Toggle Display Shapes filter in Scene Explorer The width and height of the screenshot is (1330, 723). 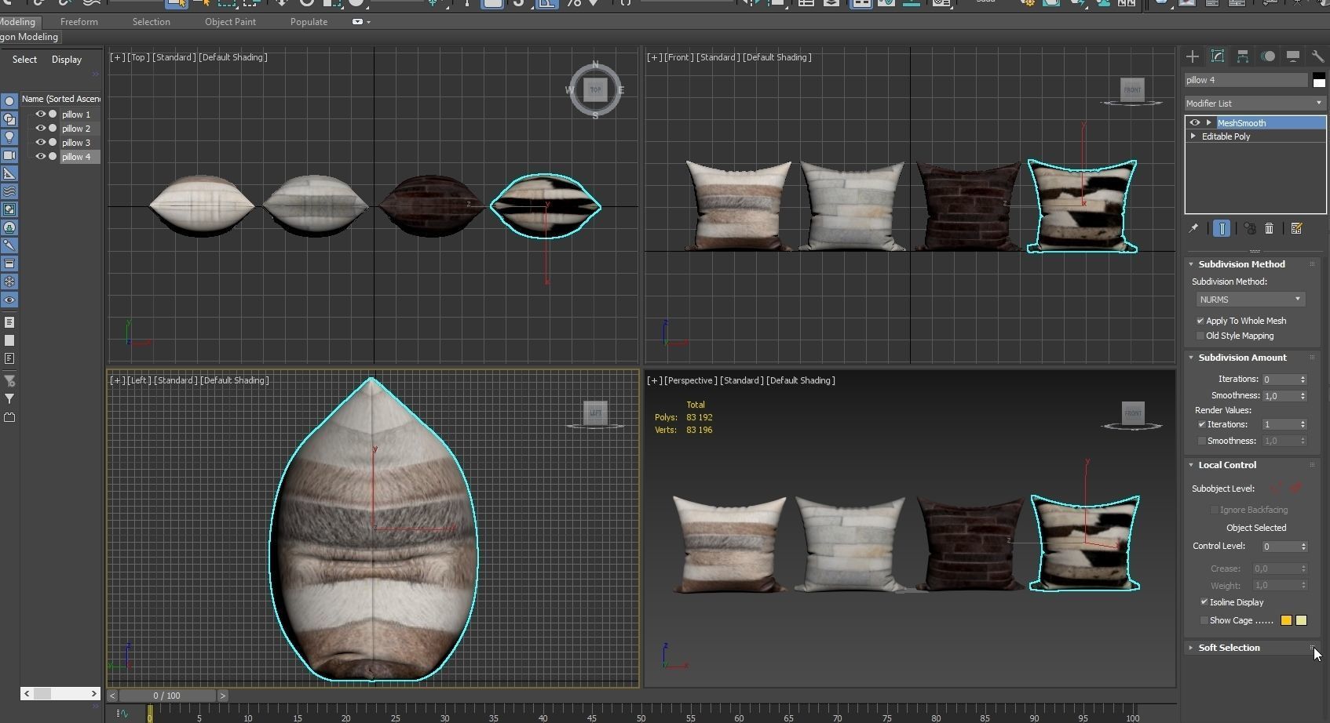(x=9, y=119)
